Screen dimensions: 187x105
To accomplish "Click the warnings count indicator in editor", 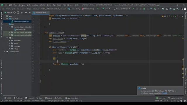I will (x=164, y=16).
